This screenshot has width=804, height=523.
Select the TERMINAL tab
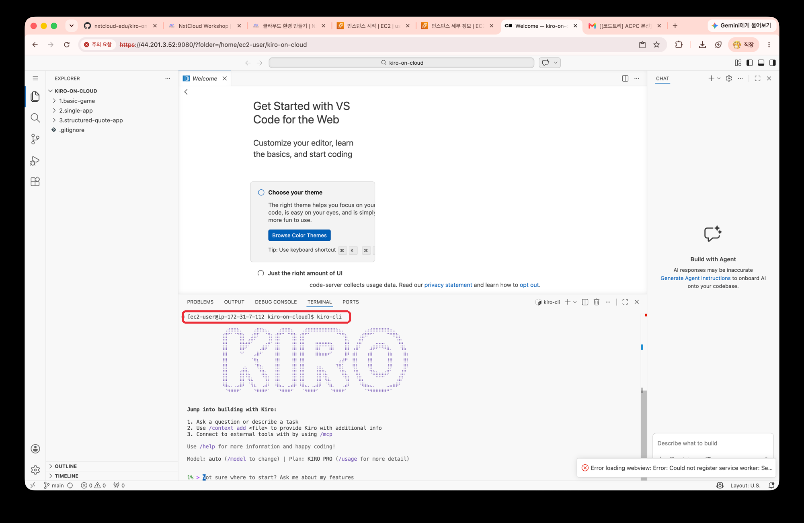pos(320,302)
